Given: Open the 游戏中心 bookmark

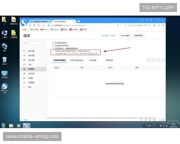Looking at the screenshot, I should [44, 29].
